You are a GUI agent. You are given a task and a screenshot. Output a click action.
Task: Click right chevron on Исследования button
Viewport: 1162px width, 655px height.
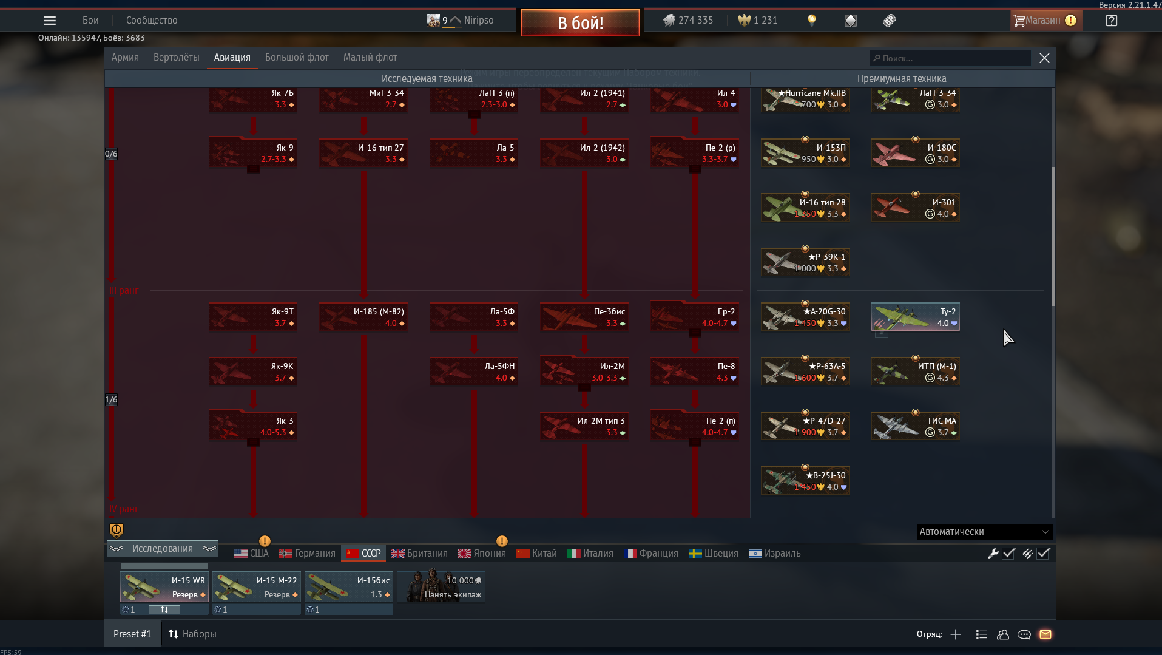[209, 548]
